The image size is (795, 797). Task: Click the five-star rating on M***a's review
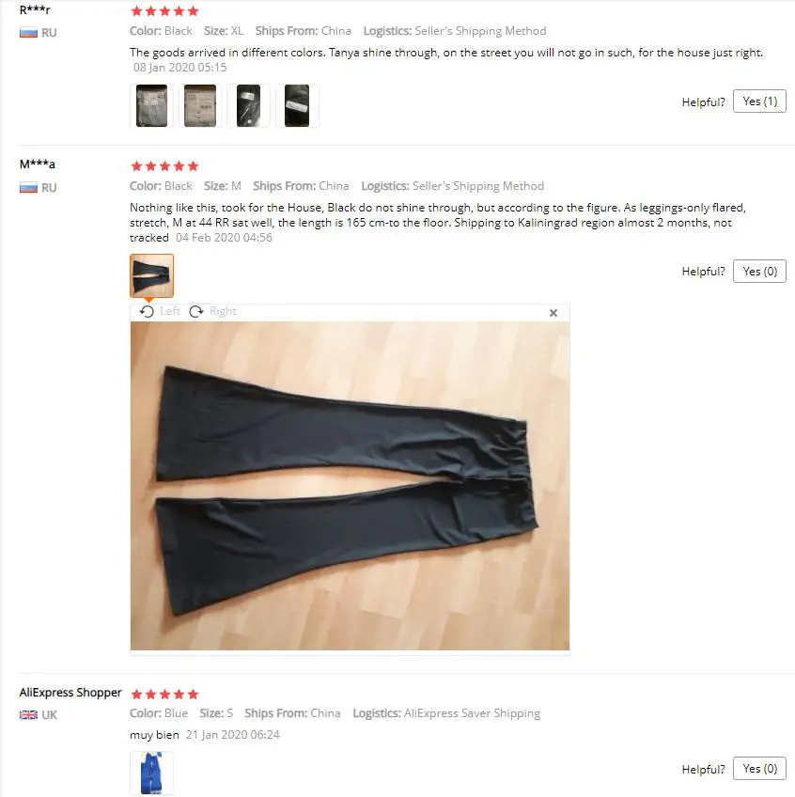click(x=164, y=165)
